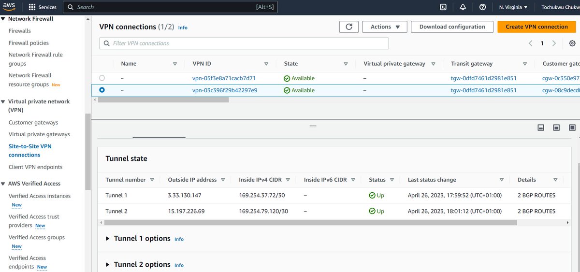Sort tunnel Status column arrow

tap(392, 180)
